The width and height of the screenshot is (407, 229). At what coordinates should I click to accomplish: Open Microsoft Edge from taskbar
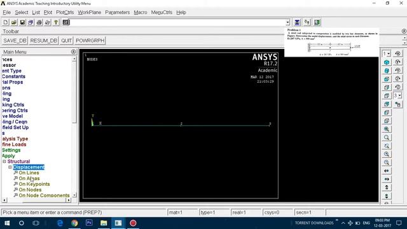(60, 223)
